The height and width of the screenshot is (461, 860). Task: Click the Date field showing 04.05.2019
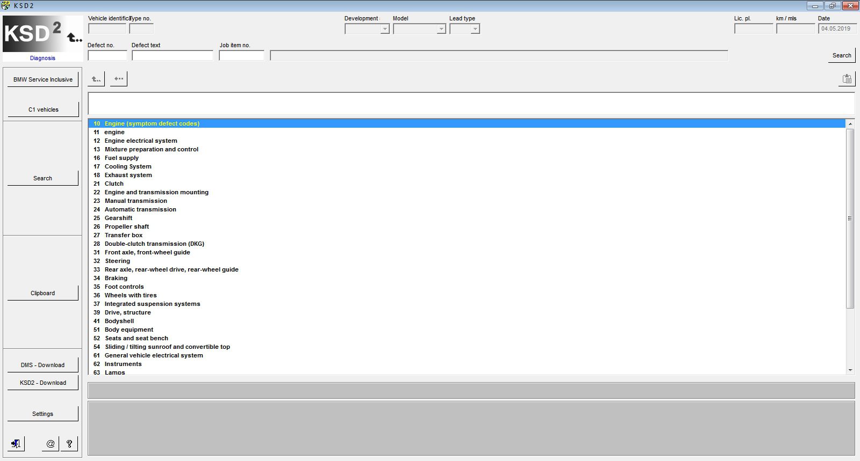click(837, 29)
